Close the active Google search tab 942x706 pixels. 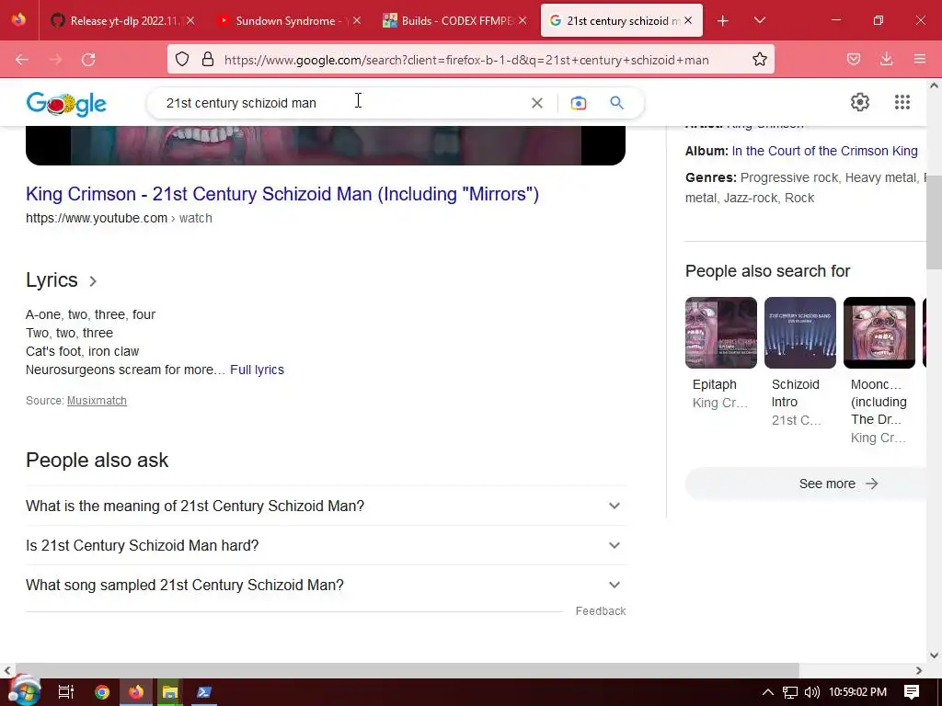688,20
